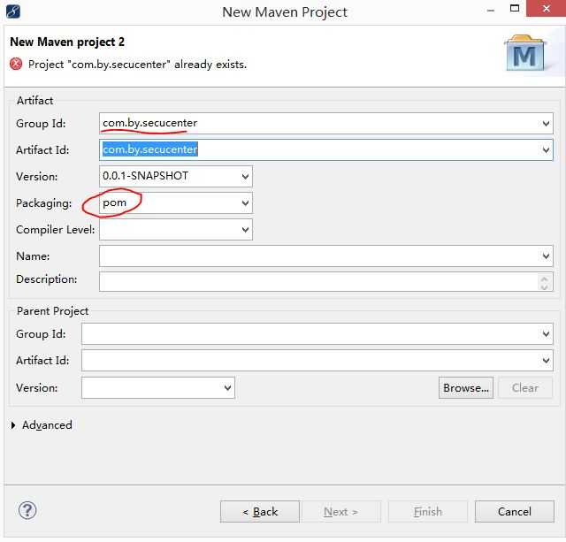Click the 'Artifact' group title
The width and height of the screenshot is (566, 542).
point(35,100)
